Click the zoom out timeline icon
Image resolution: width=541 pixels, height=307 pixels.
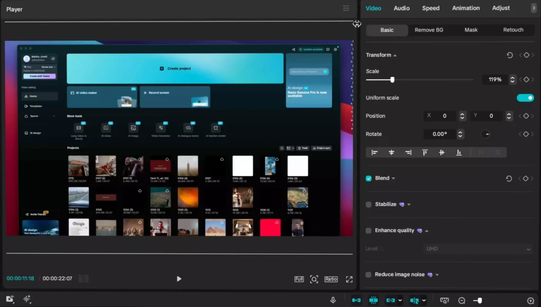point(462,300)
